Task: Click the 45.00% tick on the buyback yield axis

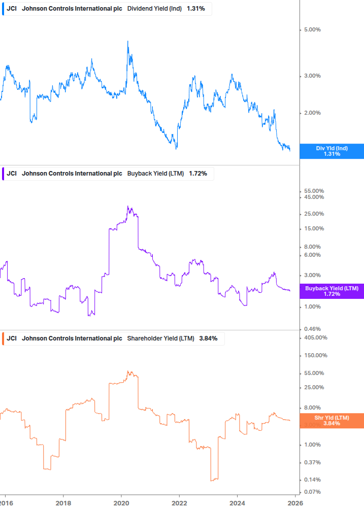Action: coord(314,197)
